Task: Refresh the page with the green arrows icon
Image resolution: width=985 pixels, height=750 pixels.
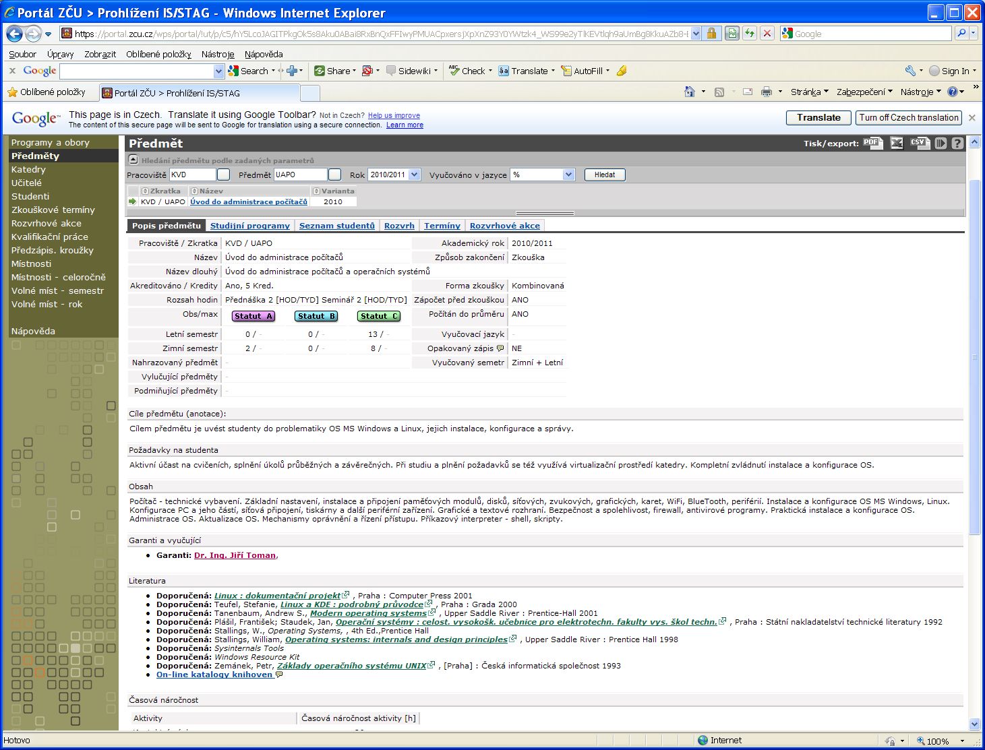Action: pos(750,33)
